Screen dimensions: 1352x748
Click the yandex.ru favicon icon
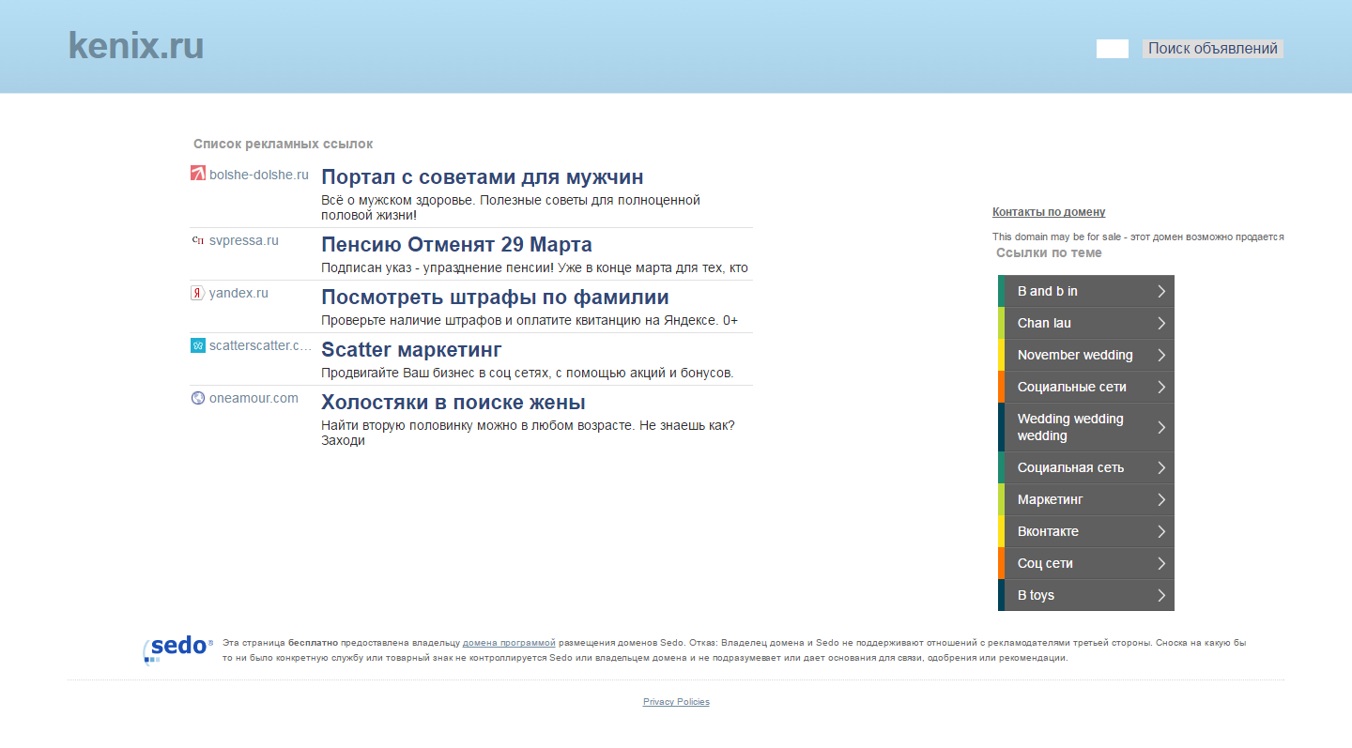[198, 293]
